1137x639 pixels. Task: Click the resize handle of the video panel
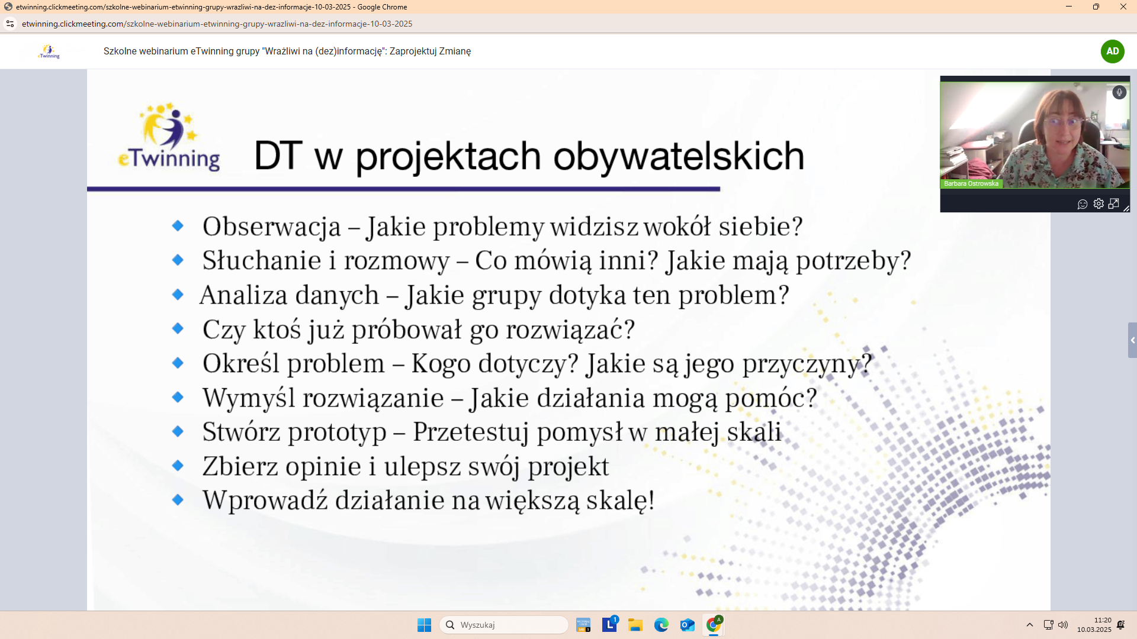click(x=1126, y=209)
